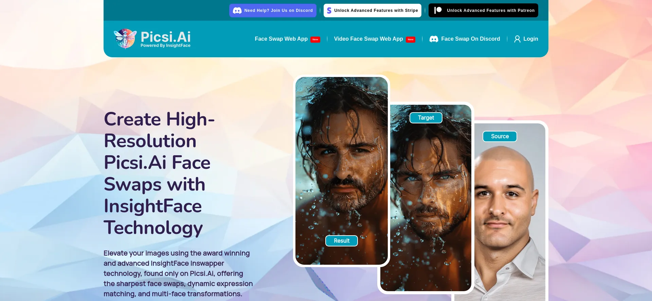Click the Login link
The width and height of the screenshot is (652, 301).
[530, 39]
